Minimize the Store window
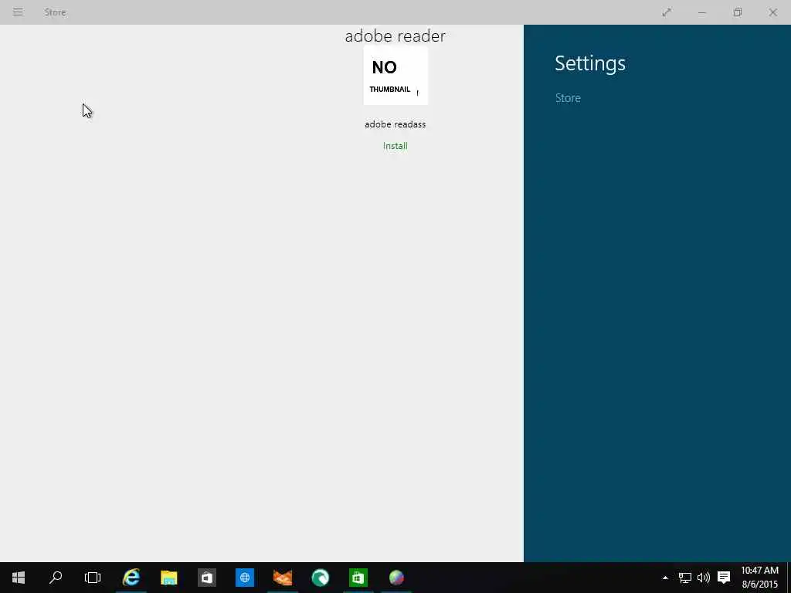 [701, 12]
